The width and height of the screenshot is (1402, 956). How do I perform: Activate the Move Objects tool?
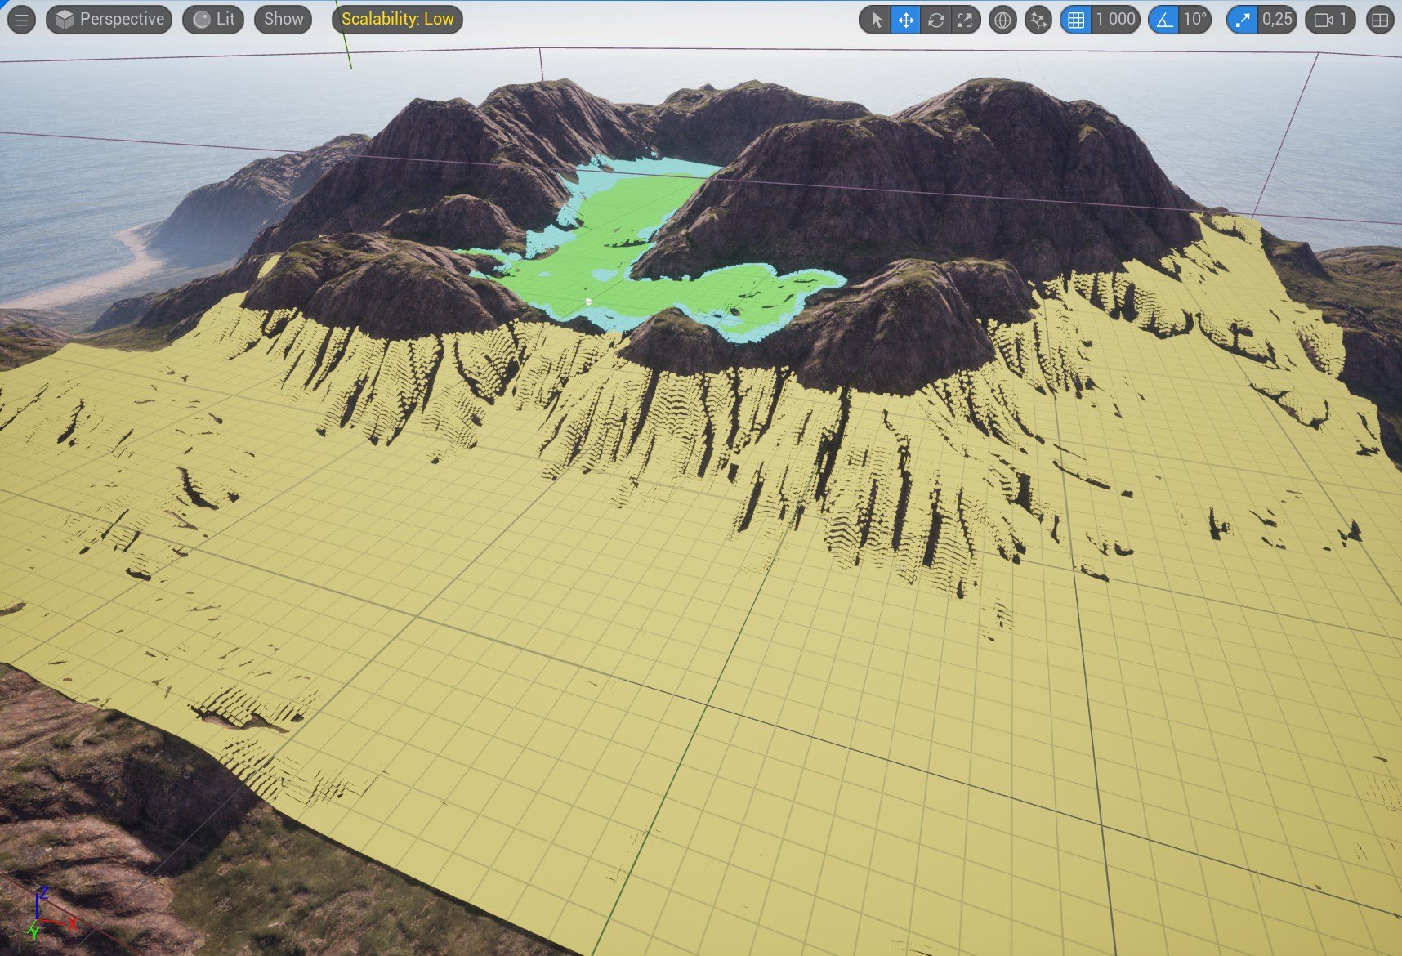(x=904, y=20)
